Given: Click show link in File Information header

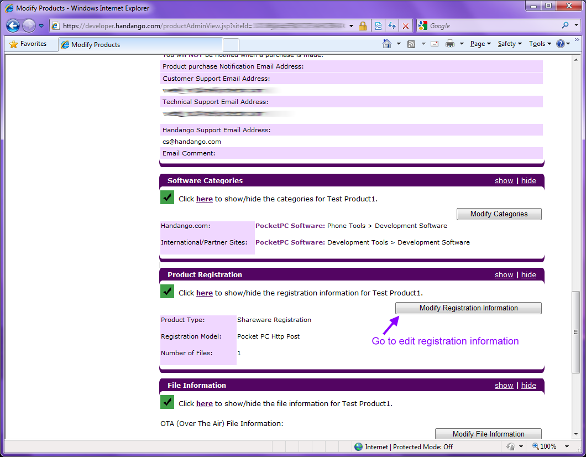Looking at the screenshot, I should (504, 386).
